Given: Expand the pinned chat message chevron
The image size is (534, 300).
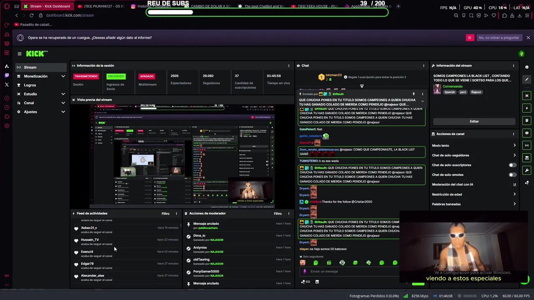Looking at the screenshot, I should pyautogui.click(x=422, y=101).
